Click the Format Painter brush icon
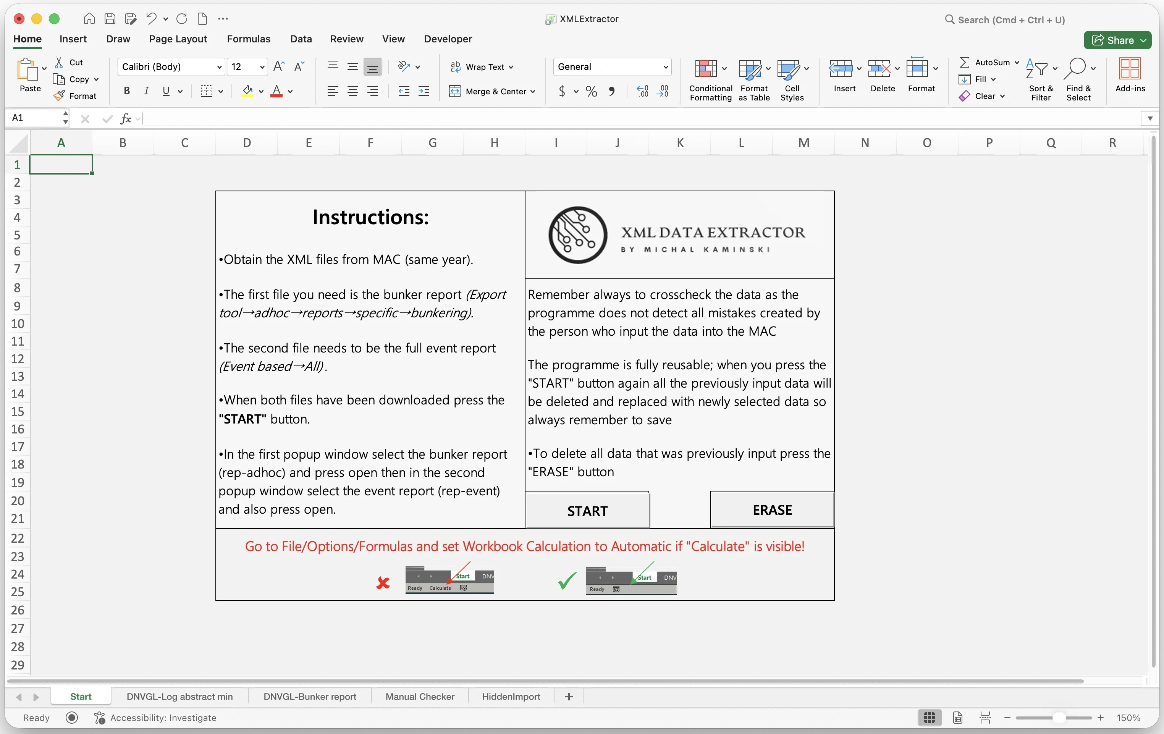Viewport: 1164px width, 734px height. 59,96
